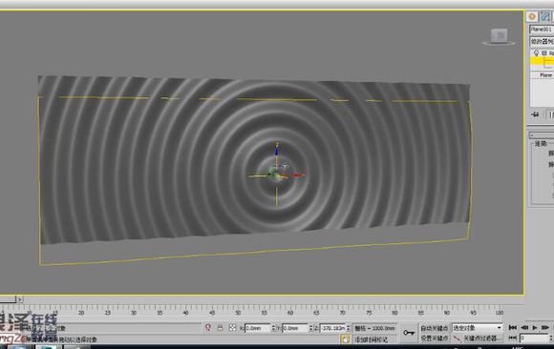This screenshot has height=349, width=554.
Task: Collapse the Ripple modifier sub-tree box
Action: pos(544,53)
